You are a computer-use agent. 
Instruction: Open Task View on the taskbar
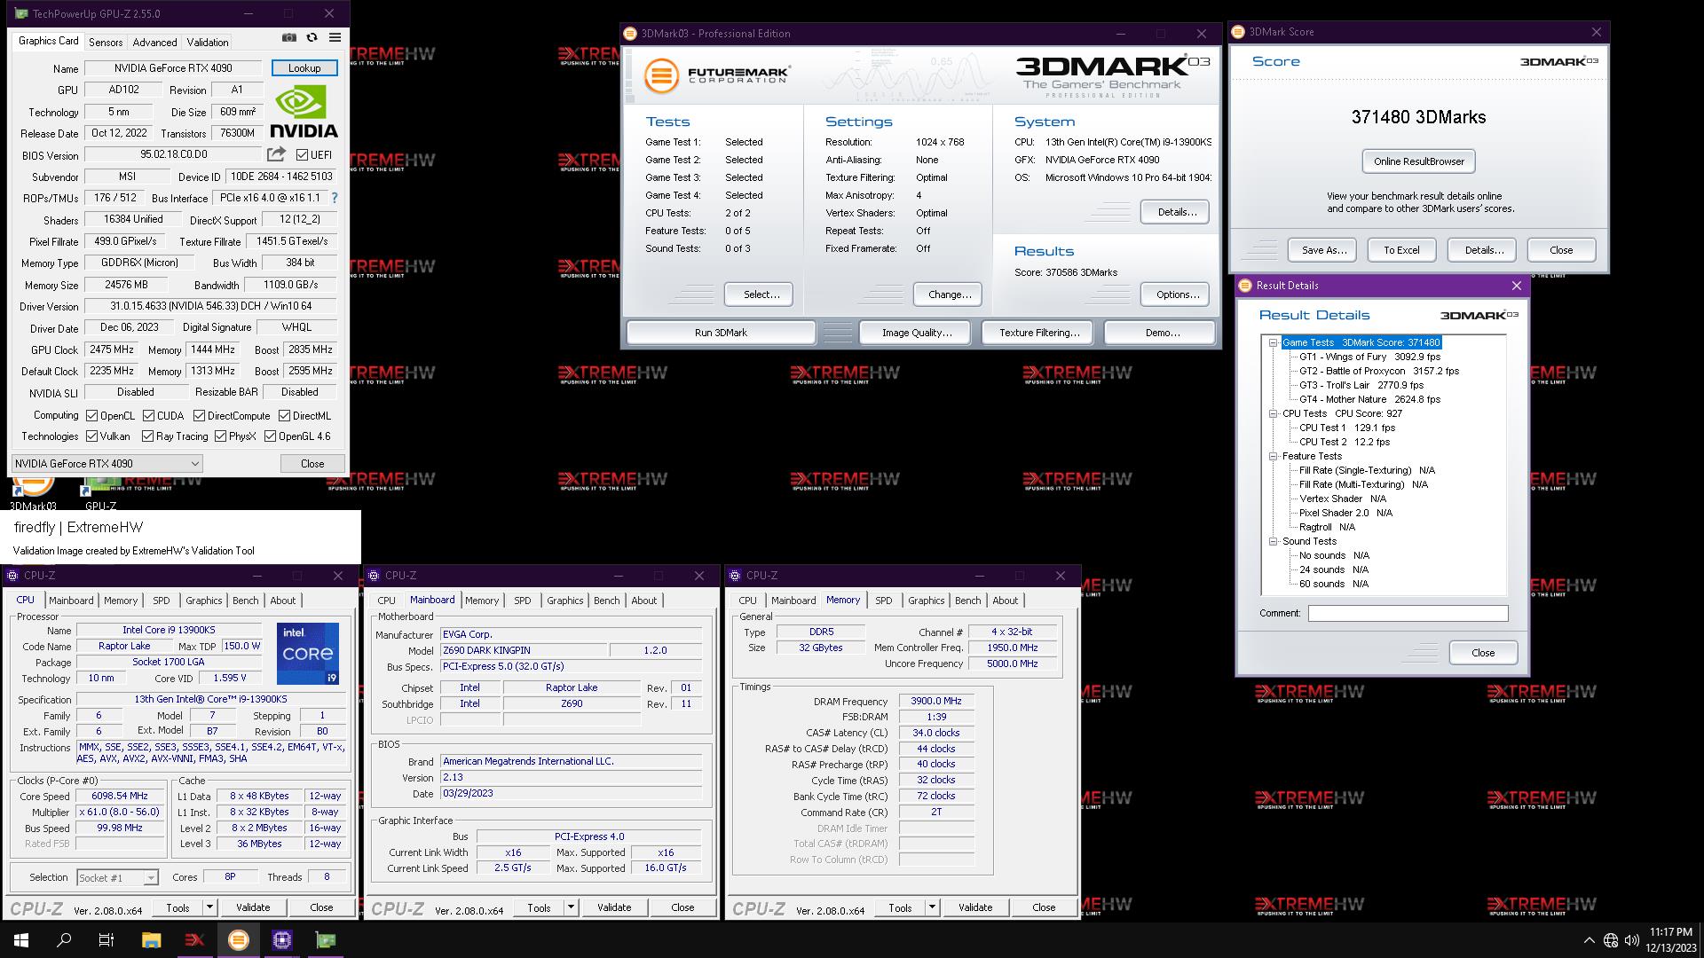pos(106,940)
